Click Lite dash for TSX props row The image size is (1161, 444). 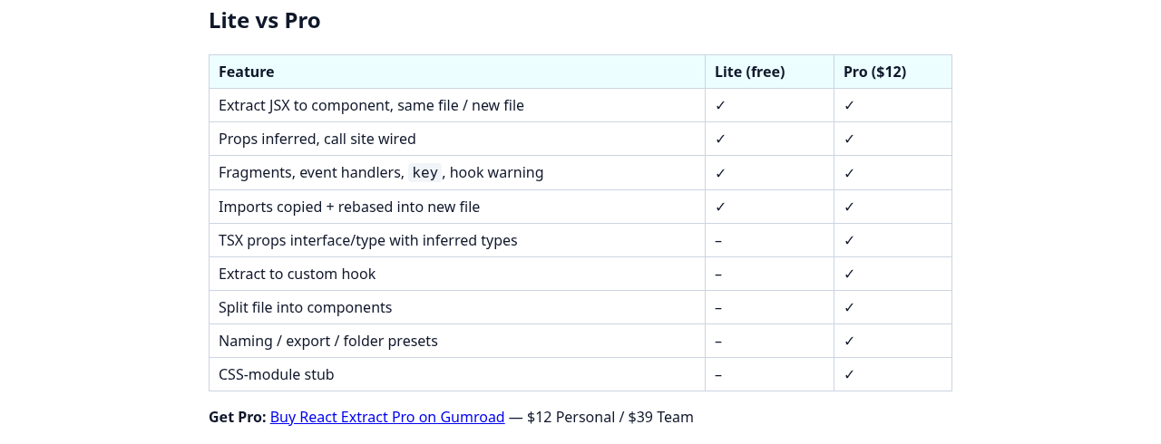(718, 240)
